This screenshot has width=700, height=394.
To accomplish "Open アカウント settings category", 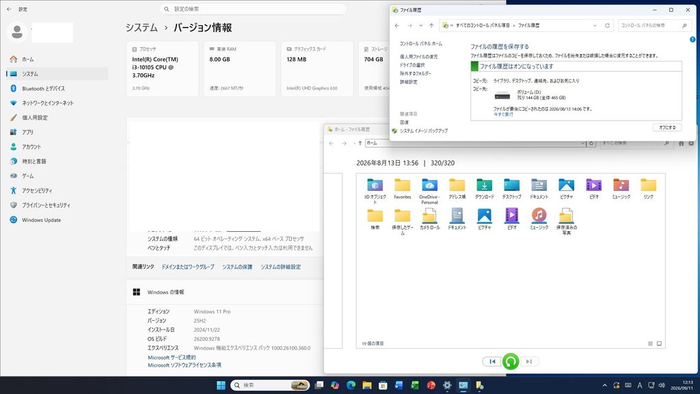I will 57,147.
